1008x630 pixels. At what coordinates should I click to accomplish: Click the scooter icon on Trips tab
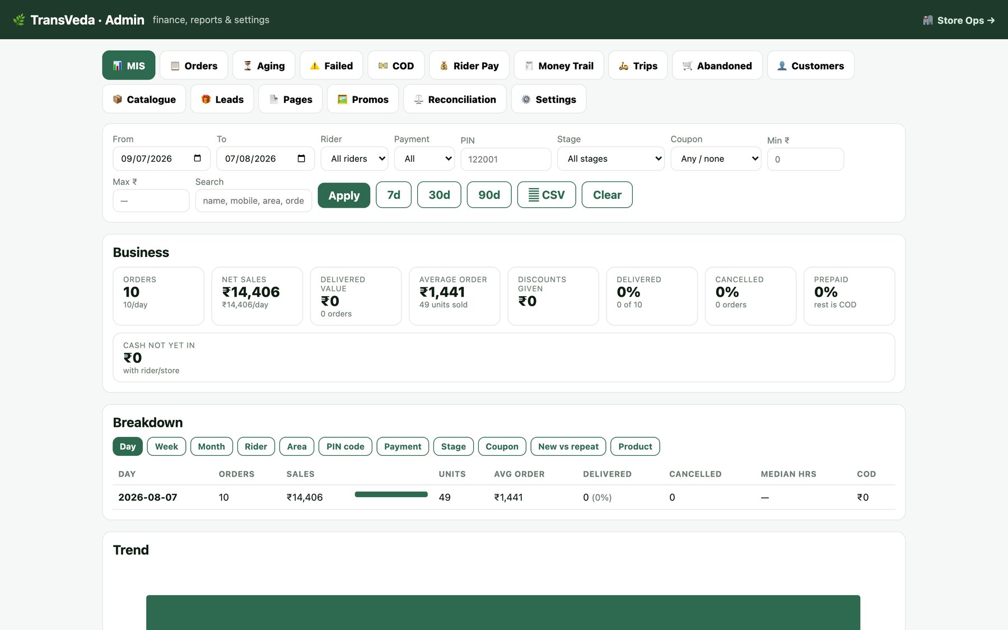pyautogui.click(x=623, y=66)
